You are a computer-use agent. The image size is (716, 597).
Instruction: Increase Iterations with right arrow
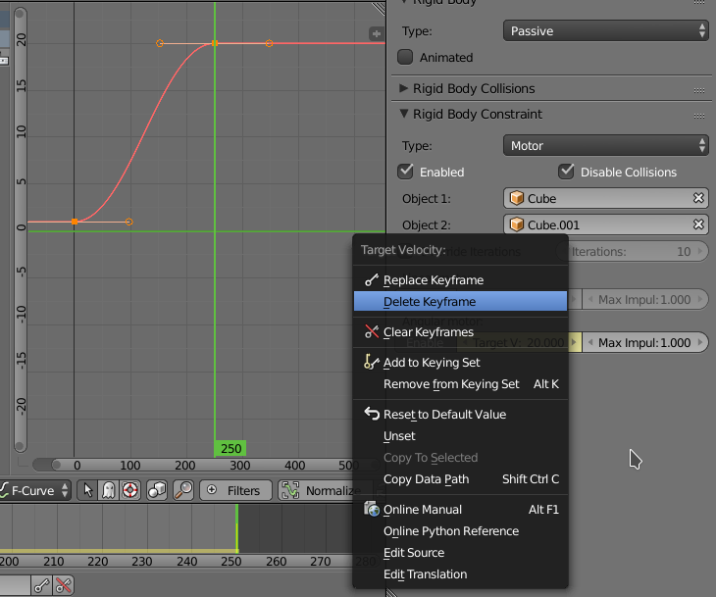coord(700,251)
